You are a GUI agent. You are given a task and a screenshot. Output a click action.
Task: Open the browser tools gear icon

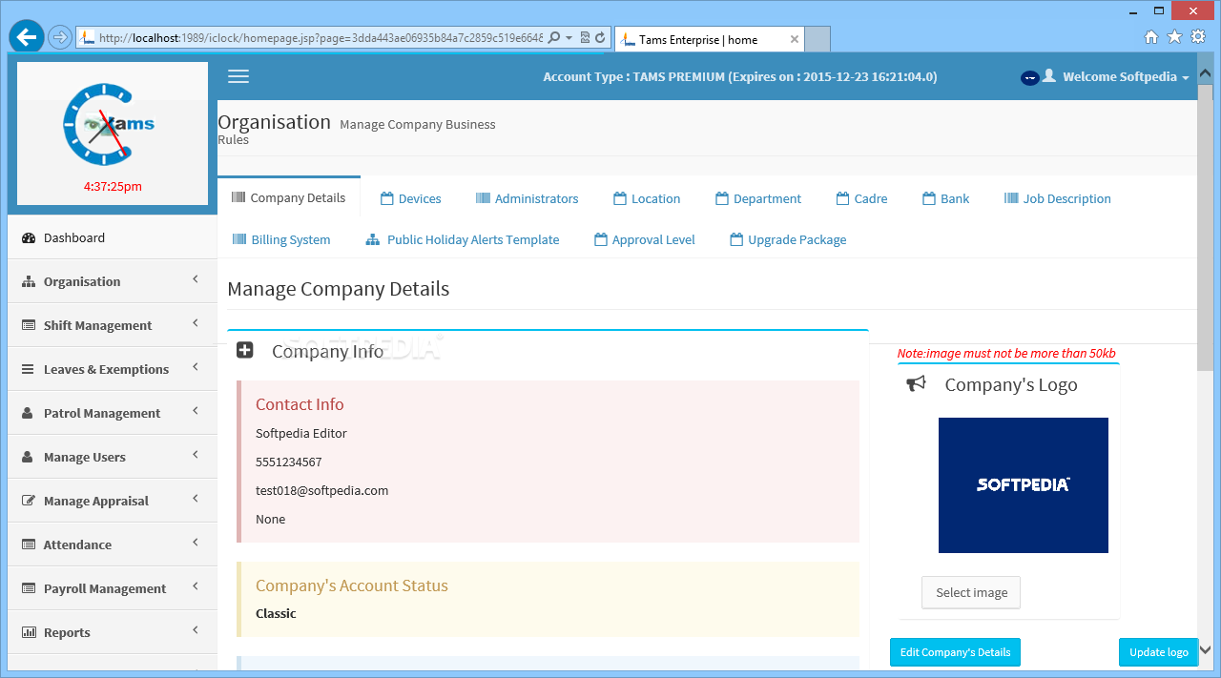pyautogui.click(x=1198, y=37)
